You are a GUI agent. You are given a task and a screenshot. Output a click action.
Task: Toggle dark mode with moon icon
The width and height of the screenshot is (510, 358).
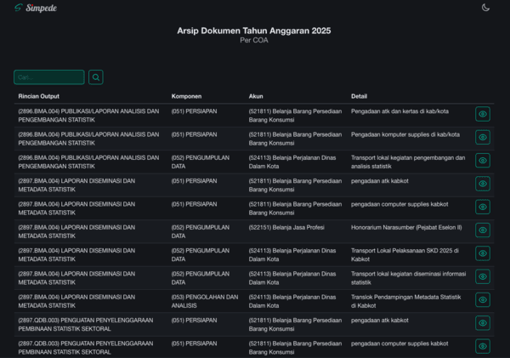[x=485, y=8]
